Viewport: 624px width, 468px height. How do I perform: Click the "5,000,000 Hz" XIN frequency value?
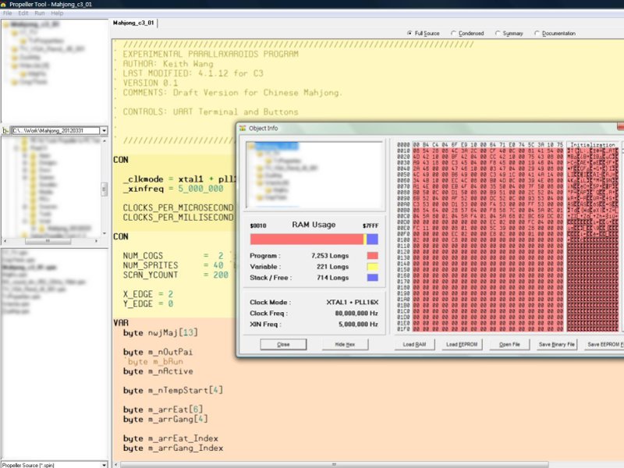pos(358,324)
